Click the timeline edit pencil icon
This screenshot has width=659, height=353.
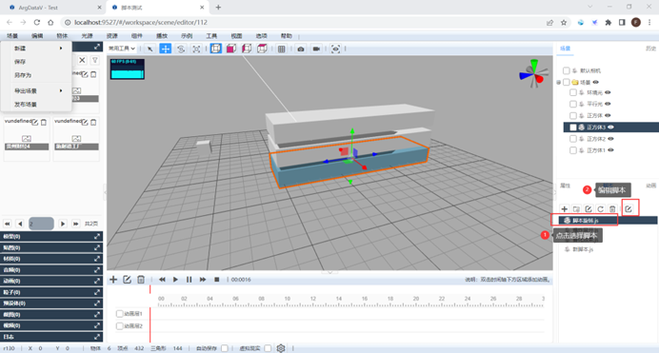(x=127, y=280)
